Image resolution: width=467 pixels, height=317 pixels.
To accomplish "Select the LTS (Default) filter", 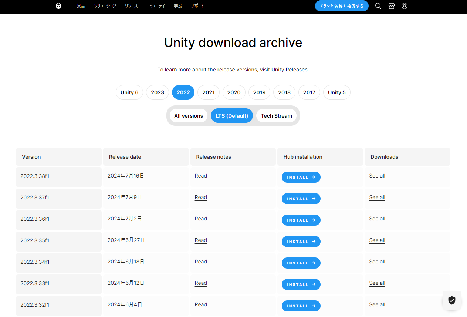I will pyautogui.click(x=232, y=116).
